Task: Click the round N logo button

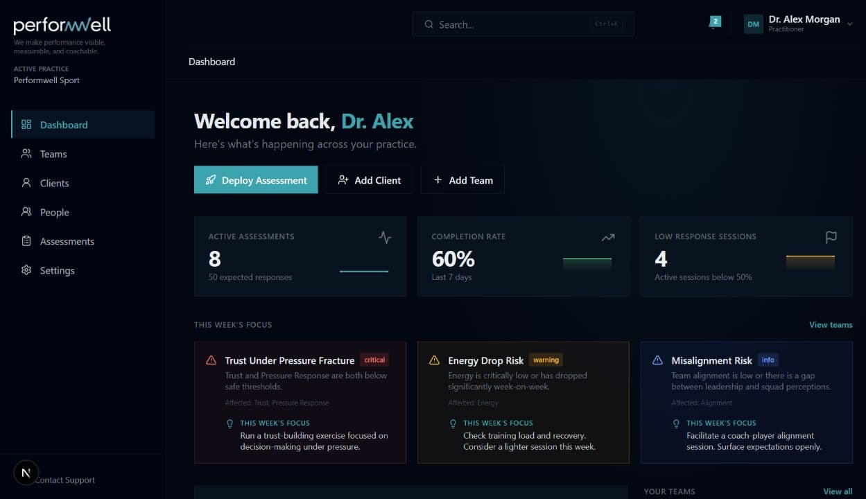Action: pyautogui.click(x=26, y=473)
